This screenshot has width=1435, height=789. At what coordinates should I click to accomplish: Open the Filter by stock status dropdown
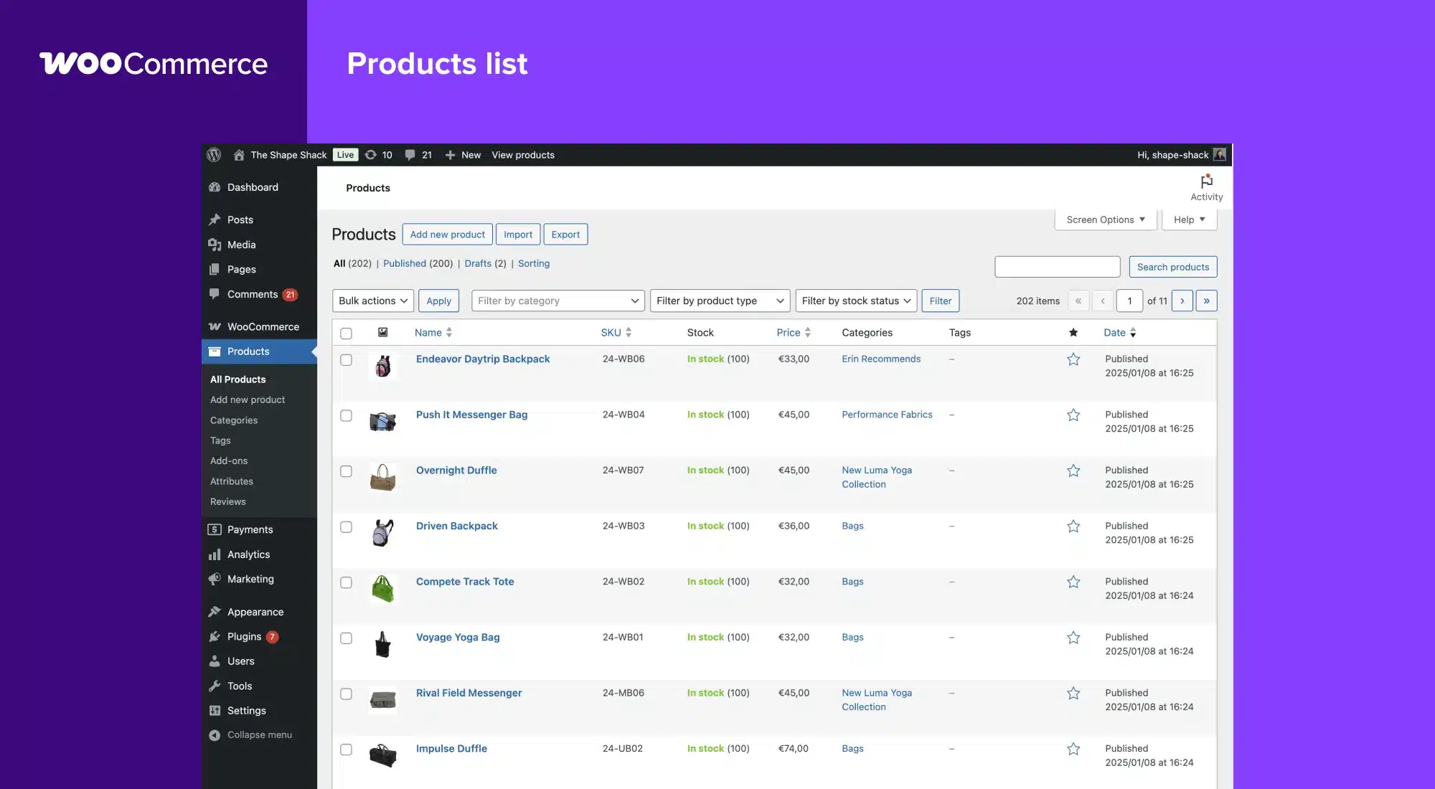tap(856, 301)
